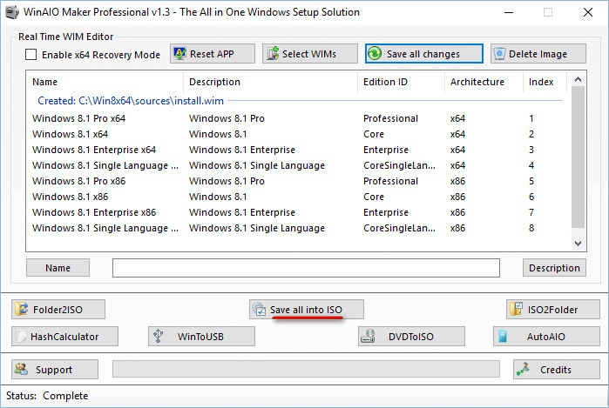Open Support
The height and width of the screenshot is (408, 609).
[x=55, y=369]
